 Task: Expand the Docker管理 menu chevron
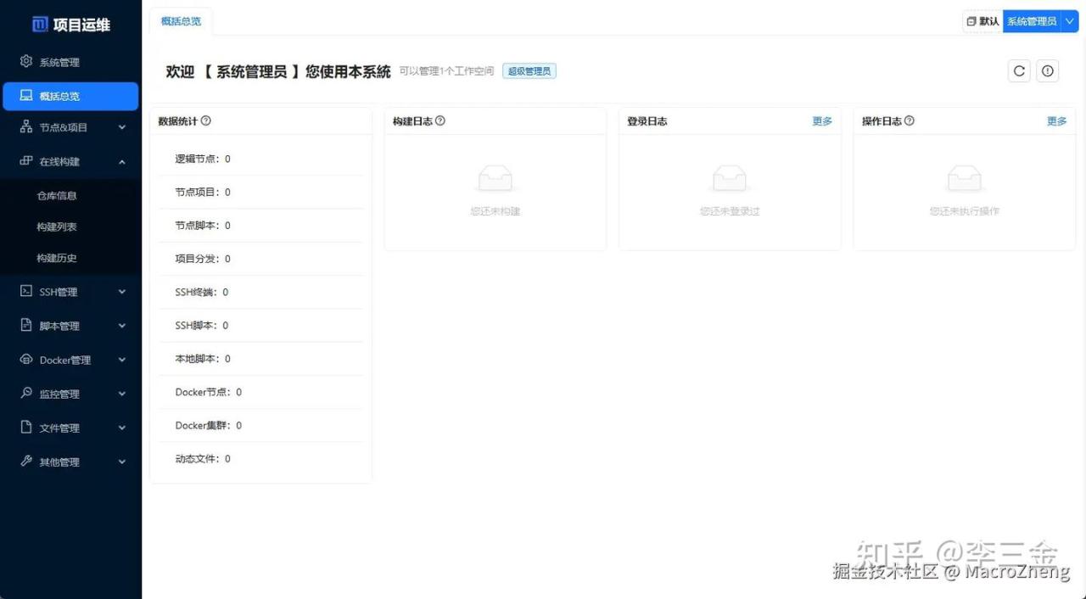[x=122, y=361]
